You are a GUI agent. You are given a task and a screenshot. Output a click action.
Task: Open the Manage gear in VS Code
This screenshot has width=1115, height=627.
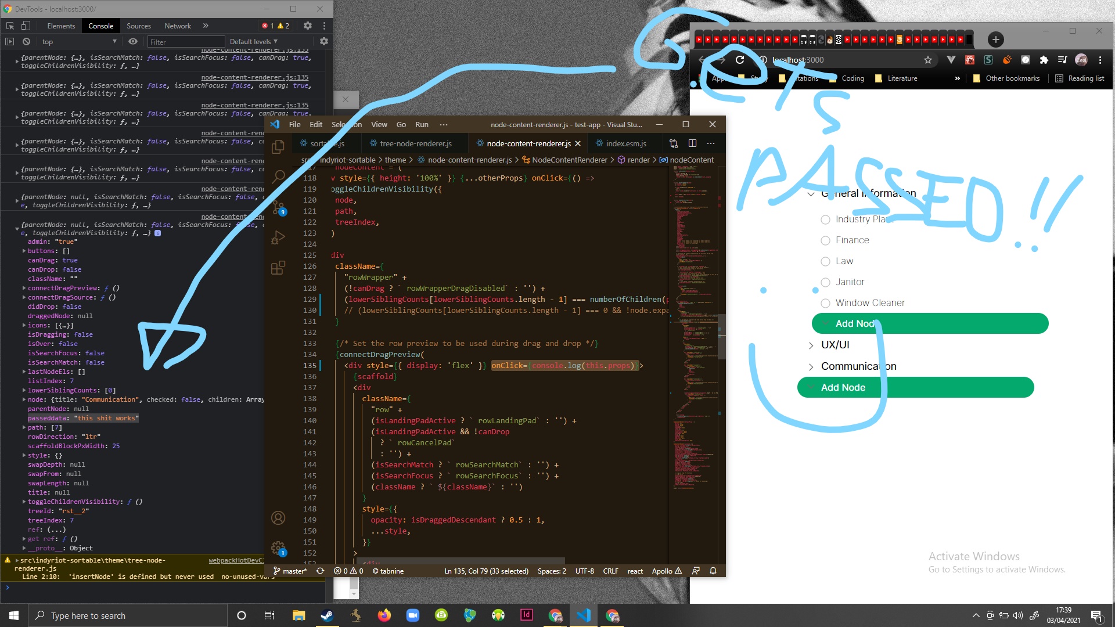pos(279,547)
